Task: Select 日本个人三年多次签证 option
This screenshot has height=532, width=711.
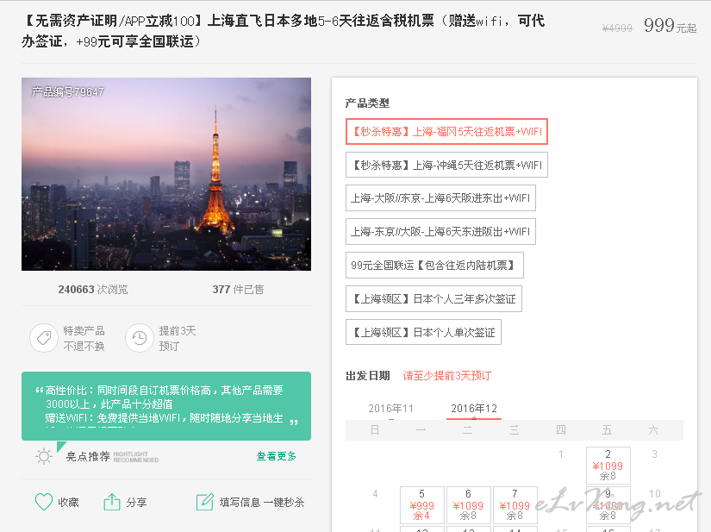Action: pos(433,299)
